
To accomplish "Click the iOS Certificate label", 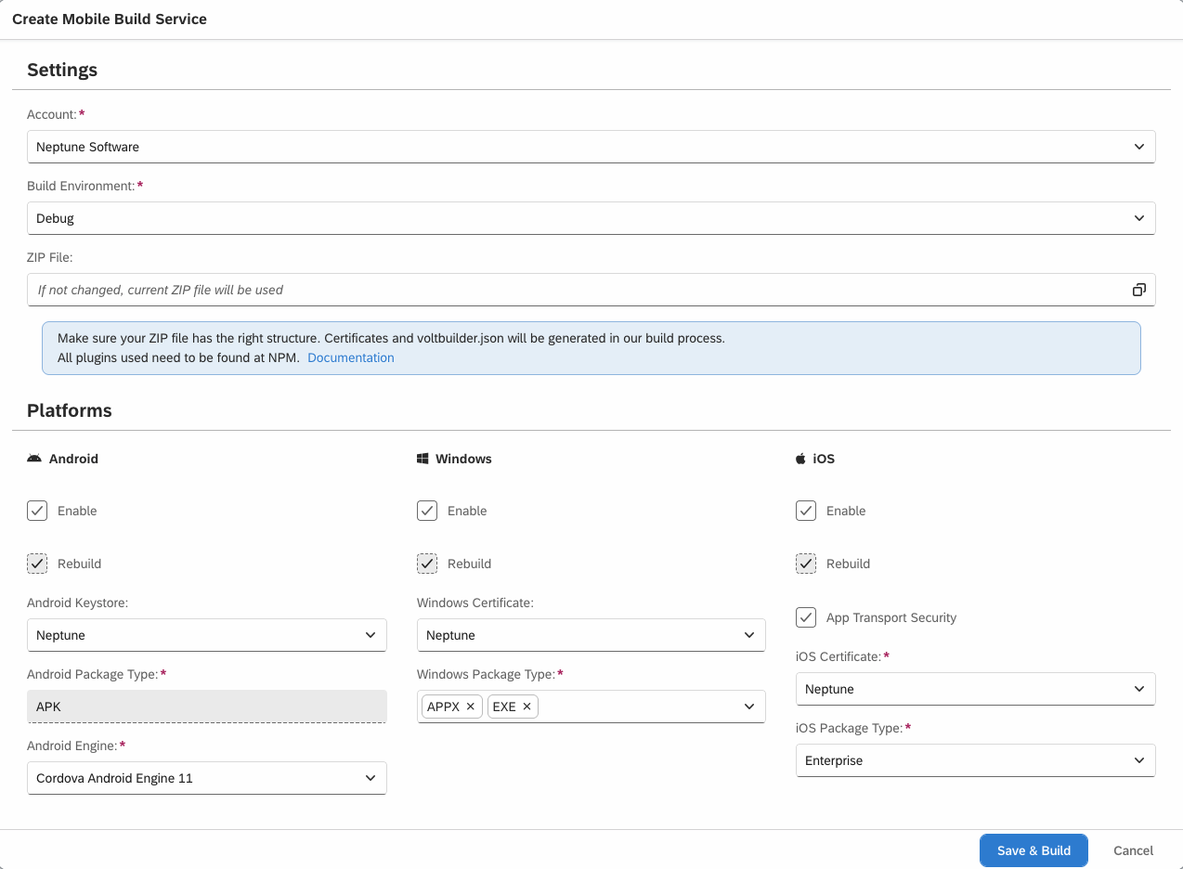I will pyautogui.click(x=838, y=656).
